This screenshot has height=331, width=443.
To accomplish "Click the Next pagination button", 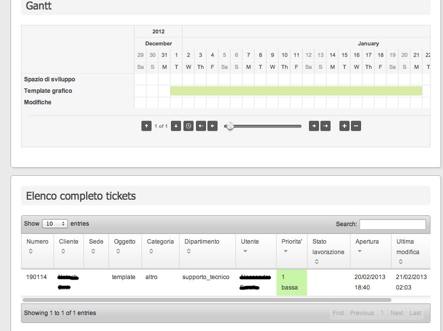I will pos(396,313).
